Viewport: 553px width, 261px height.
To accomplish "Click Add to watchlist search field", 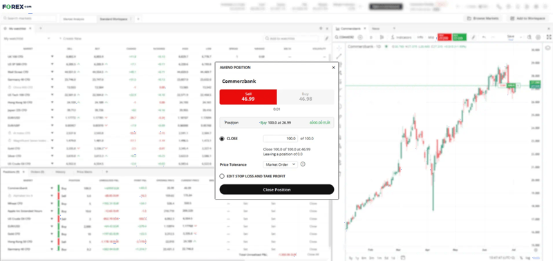I will [x=291, y=39].
